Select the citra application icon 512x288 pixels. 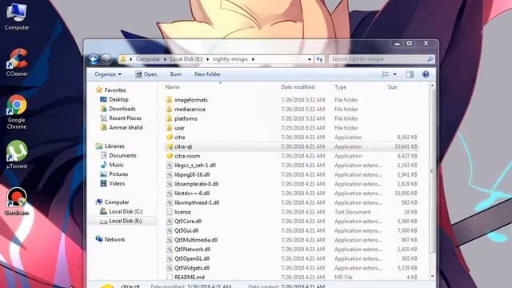[170, 137]
